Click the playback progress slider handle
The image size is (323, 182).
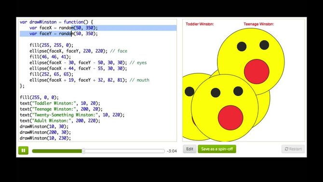pos(83,151)
